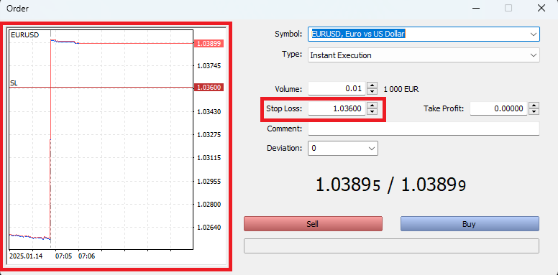Click the 1.02640 price axis label
This screenshot has width=558, height=275.
pyautogui.click(x=209, y=227)
